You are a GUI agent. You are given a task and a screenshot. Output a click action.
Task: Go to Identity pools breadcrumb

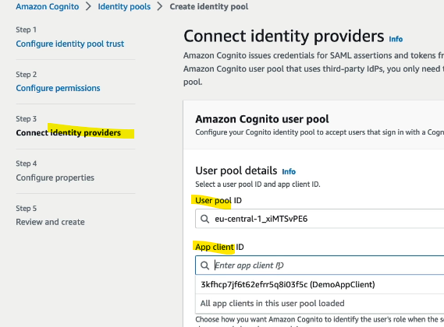124,6
